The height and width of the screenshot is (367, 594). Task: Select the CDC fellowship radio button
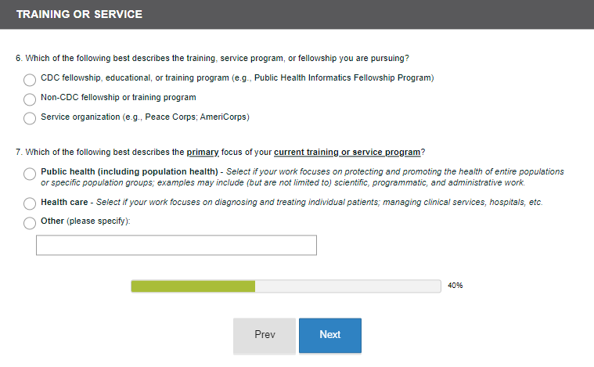[x=30, y=79]
